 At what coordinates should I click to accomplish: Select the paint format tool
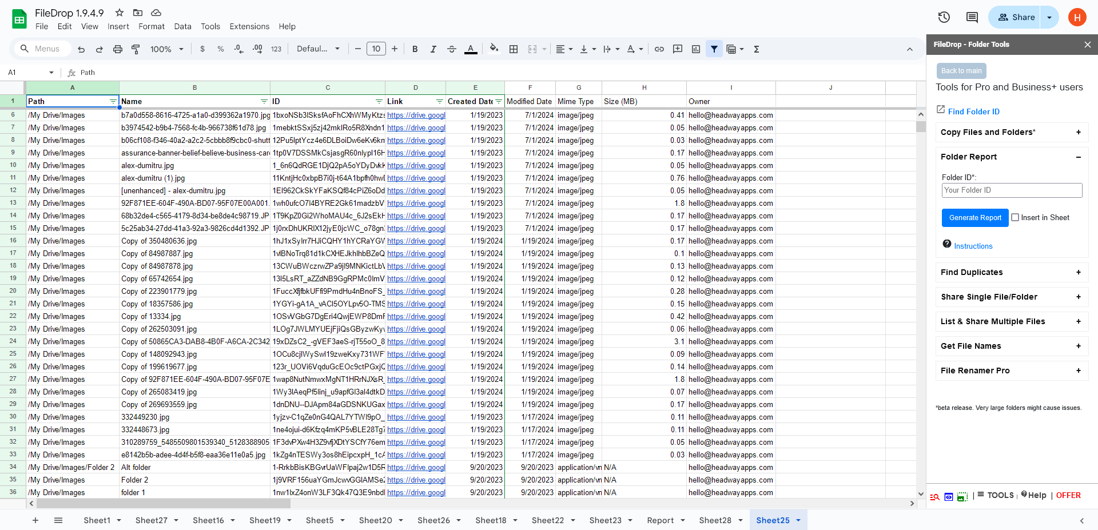point(136,49)
